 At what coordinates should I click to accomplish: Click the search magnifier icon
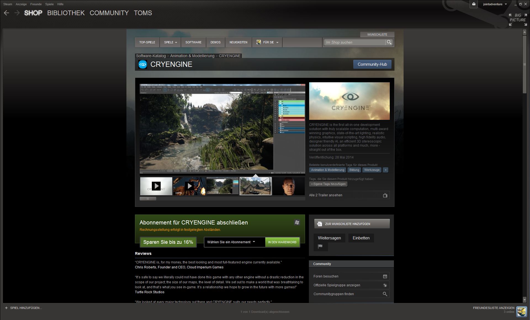coord(389,42)
